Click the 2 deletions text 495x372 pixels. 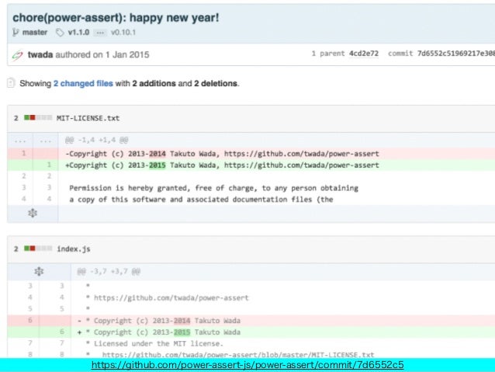pos(216,83)
